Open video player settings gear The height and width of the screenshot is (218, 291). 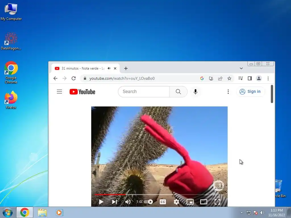[176, 202]
